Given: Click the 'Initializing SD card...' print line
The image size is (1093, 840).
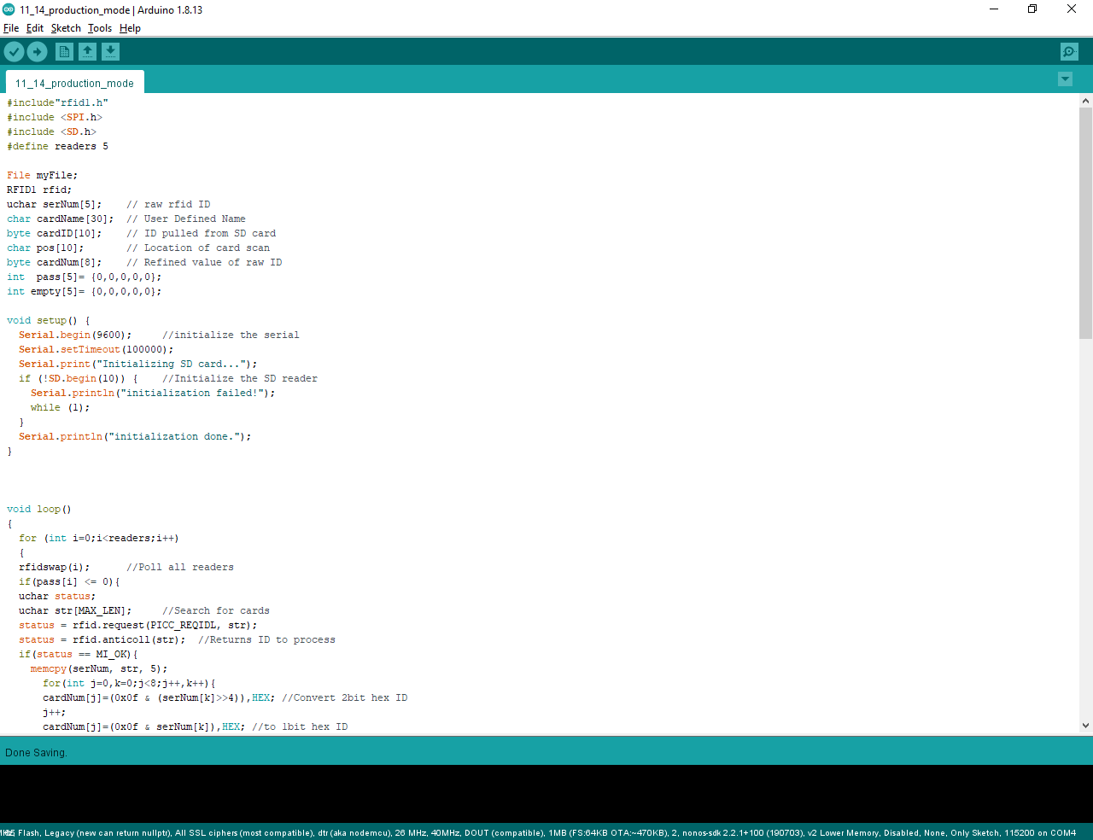Looking at the screenshot, I should coord(137,364).
